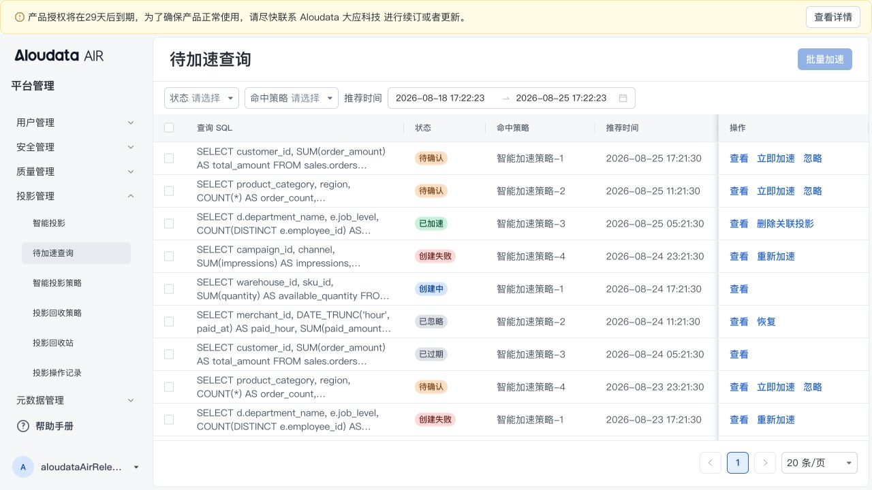Click 立即加速 for 2026-08-23 23:21:30 row
The width and height of the screenshot is (872, 490).
tap(776, 387)
